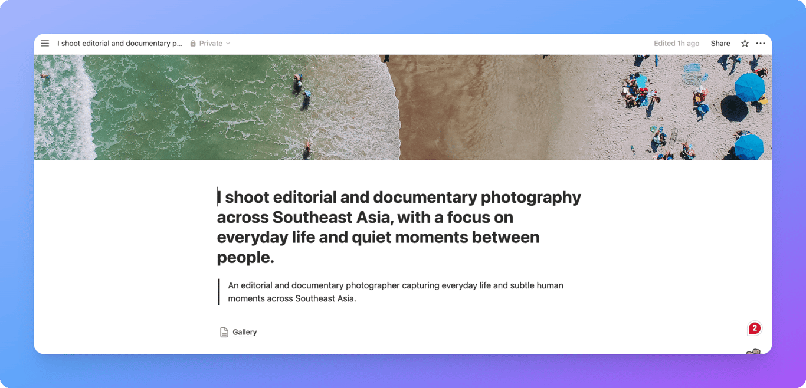
Task: Open the sharing state dropdown labeled Private
Action: click(x=211, y=43)
